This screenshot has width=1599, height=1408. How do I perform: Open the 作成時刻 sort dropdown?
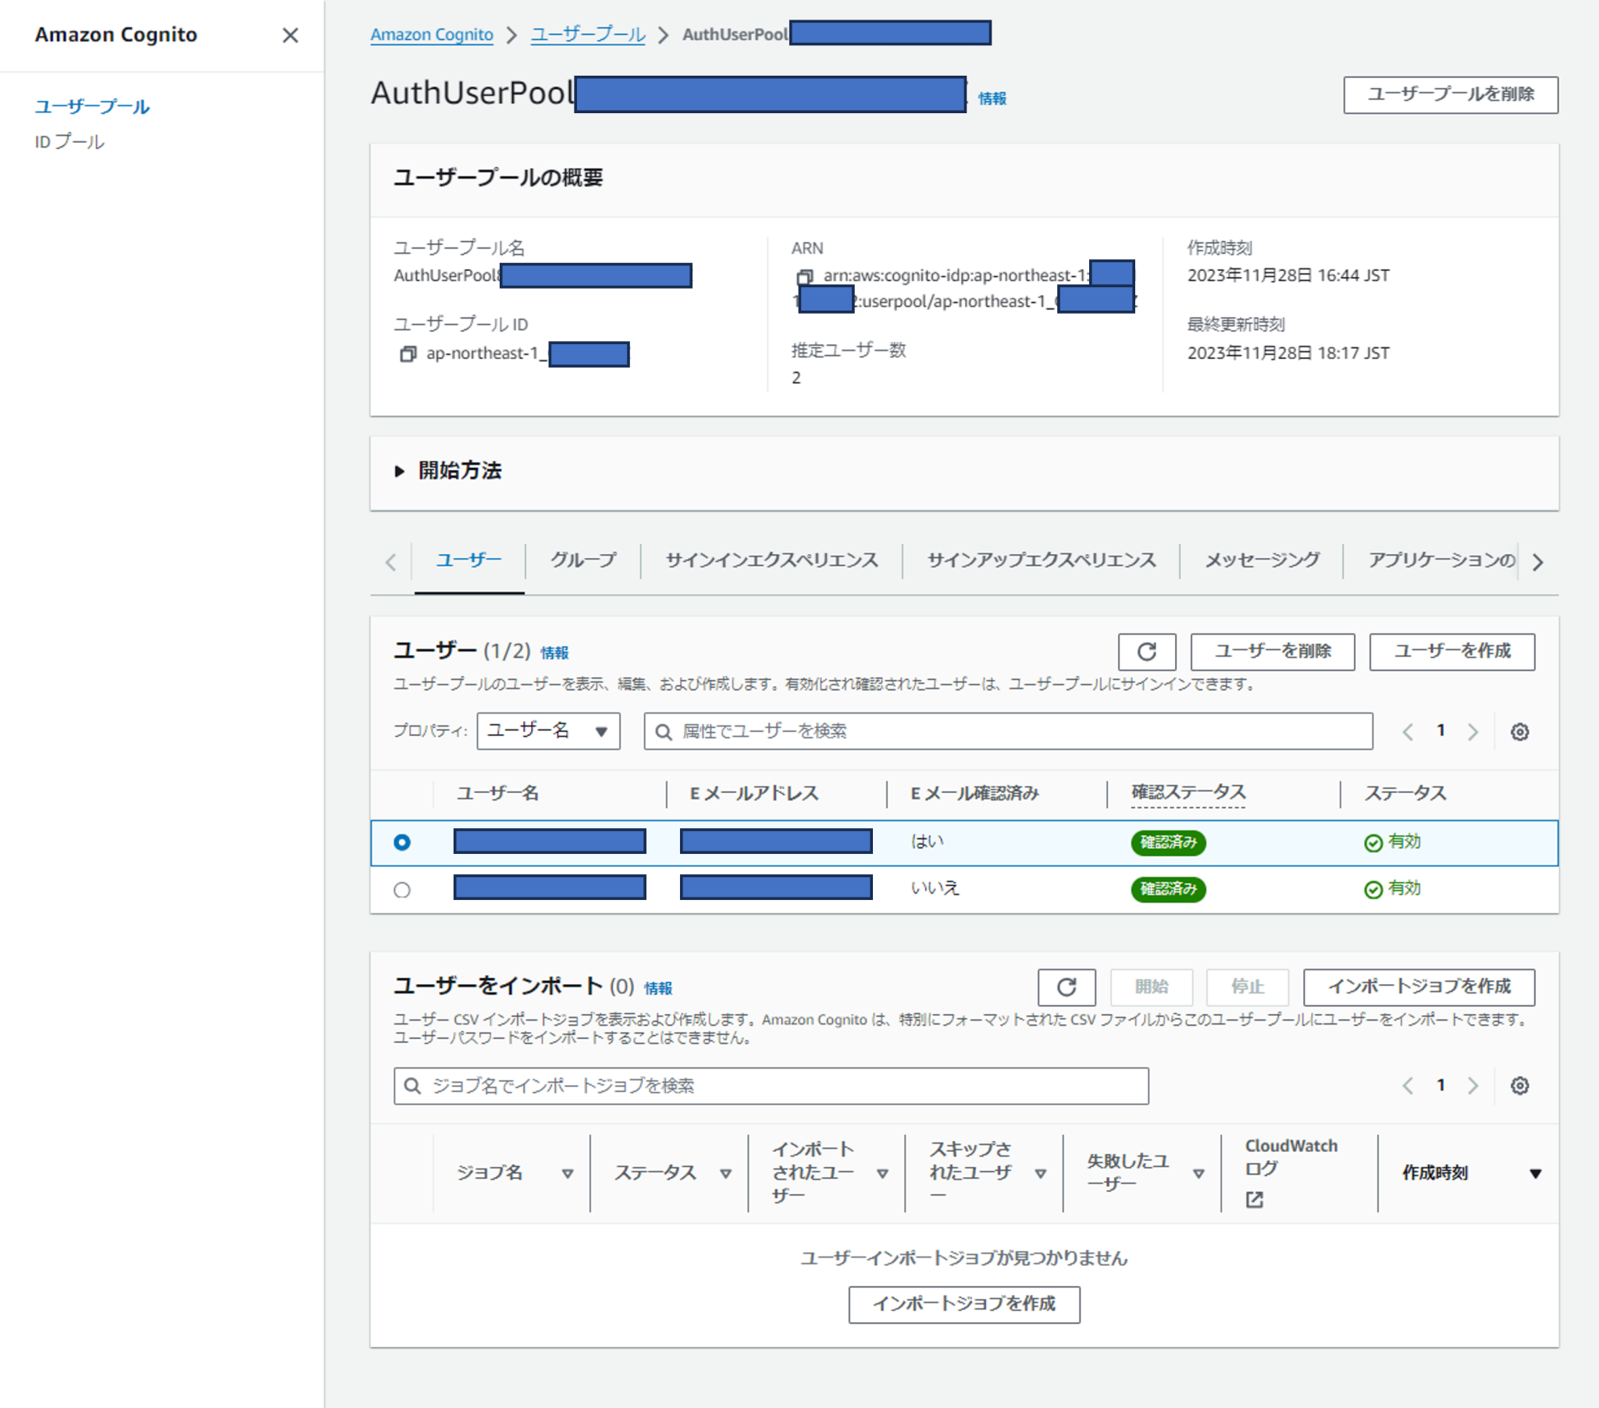(x=1537, y=1172)
